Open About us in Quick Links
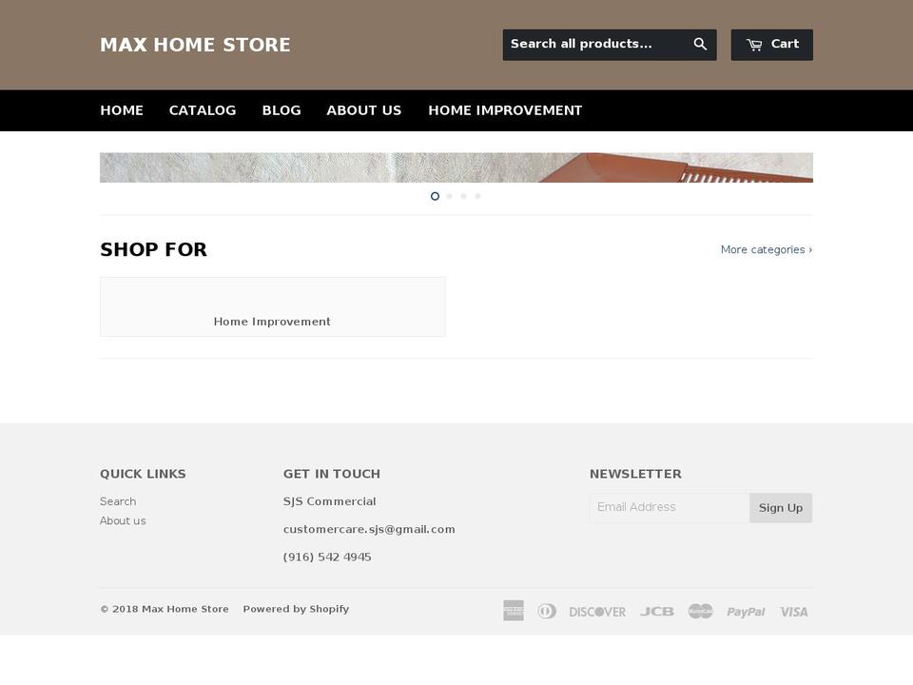The image size is (913, 685). click(x=123, y=520)
